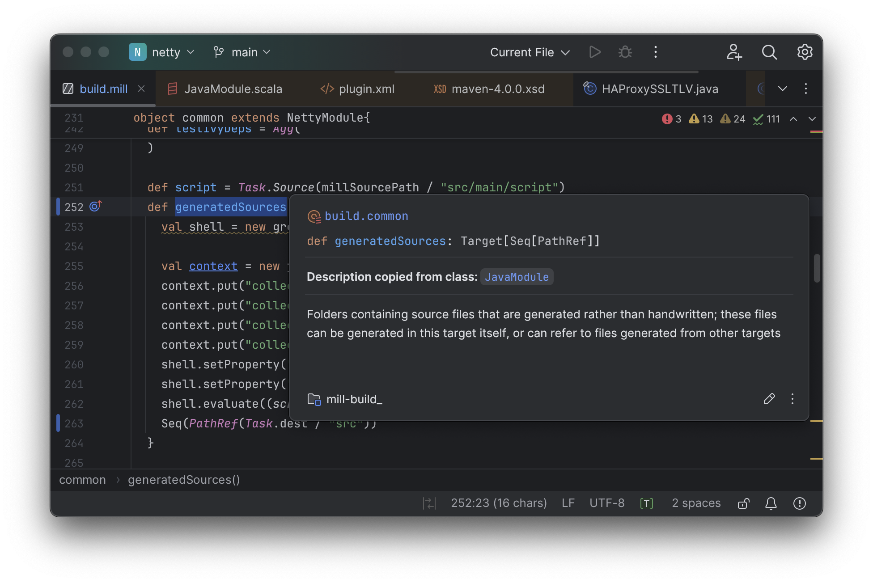The height and width of the screenshot is (583, 873).
Task: Edit documentation source via the pencil icon
Action: coord(769,398)
